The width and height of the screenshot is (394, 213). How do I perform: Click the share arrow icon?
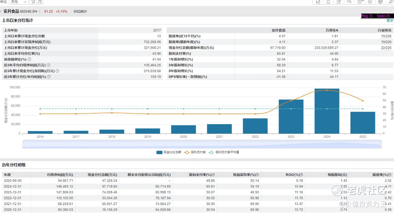(x=391, y=2)
